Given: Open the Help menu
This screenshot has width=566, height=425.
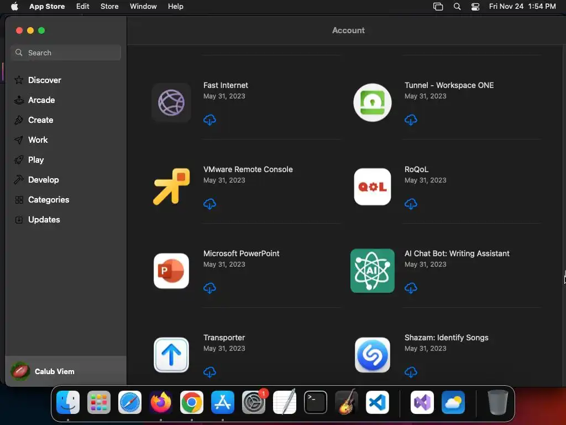Looking at the screenshot, I should point(175,7).
